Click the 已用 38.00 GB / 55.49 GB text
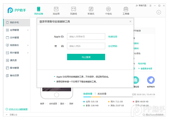Screen dimensions: 169x120 point(144,94)
